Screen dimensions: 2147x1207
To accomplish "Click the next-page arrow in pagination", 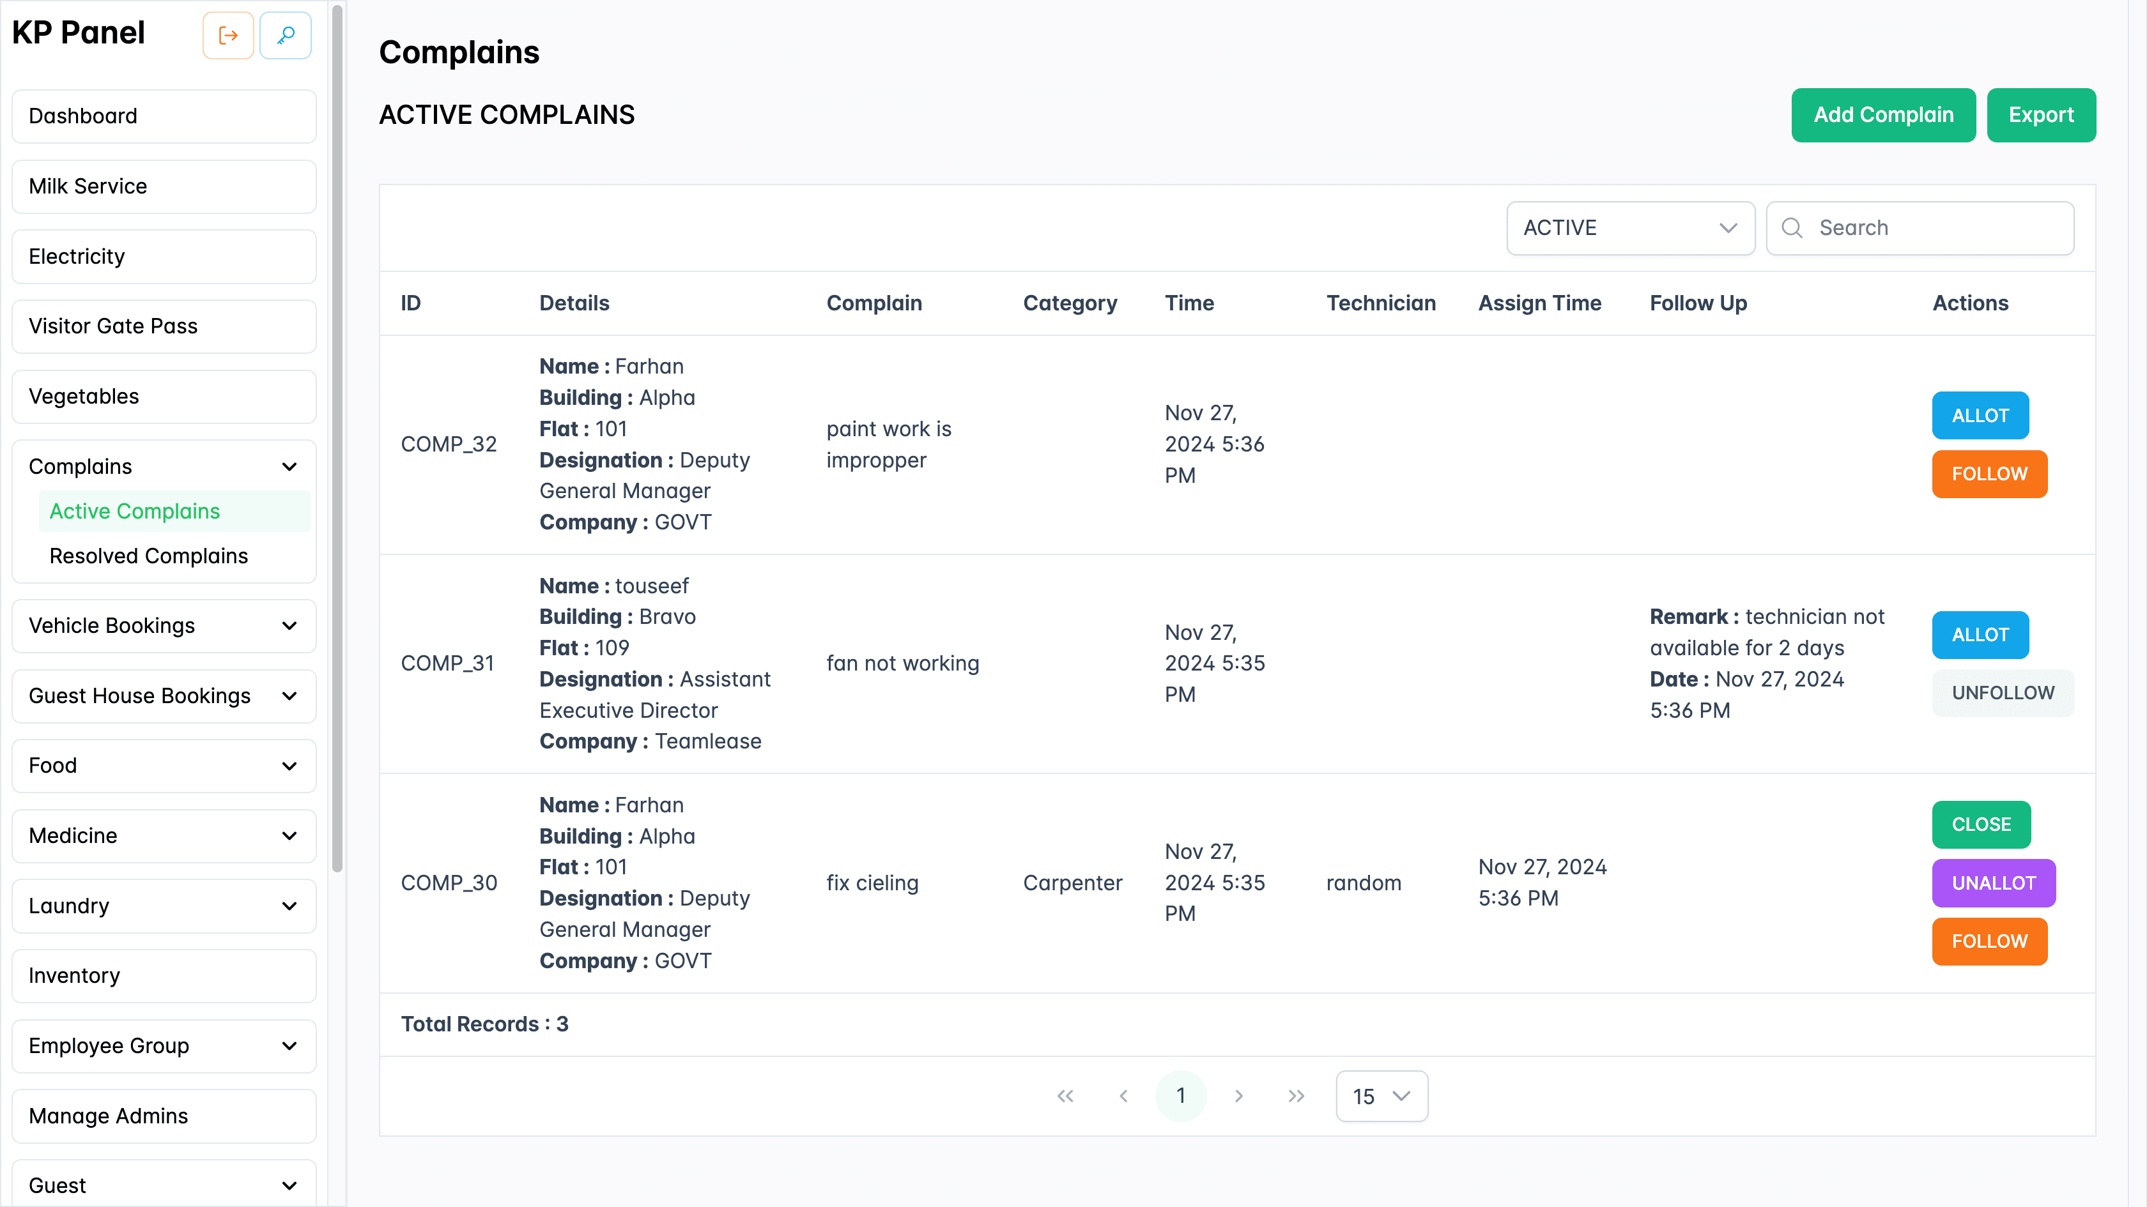I will click(x=1240, y=1095).
